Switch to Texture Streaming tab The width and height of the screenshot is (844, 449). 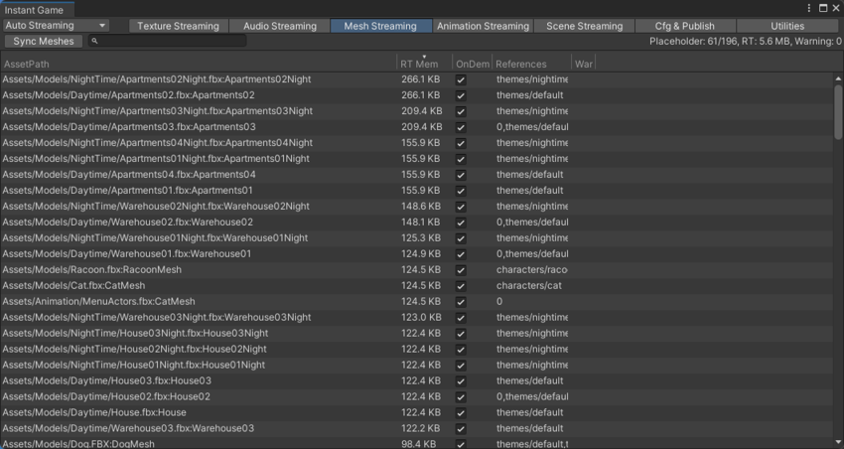pos(179,26)
